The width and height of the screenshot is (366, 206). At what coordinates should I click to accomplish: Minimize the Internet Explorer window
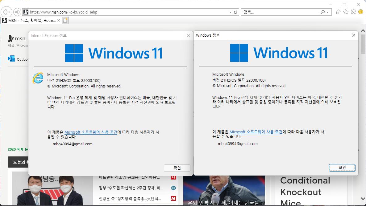330,4
